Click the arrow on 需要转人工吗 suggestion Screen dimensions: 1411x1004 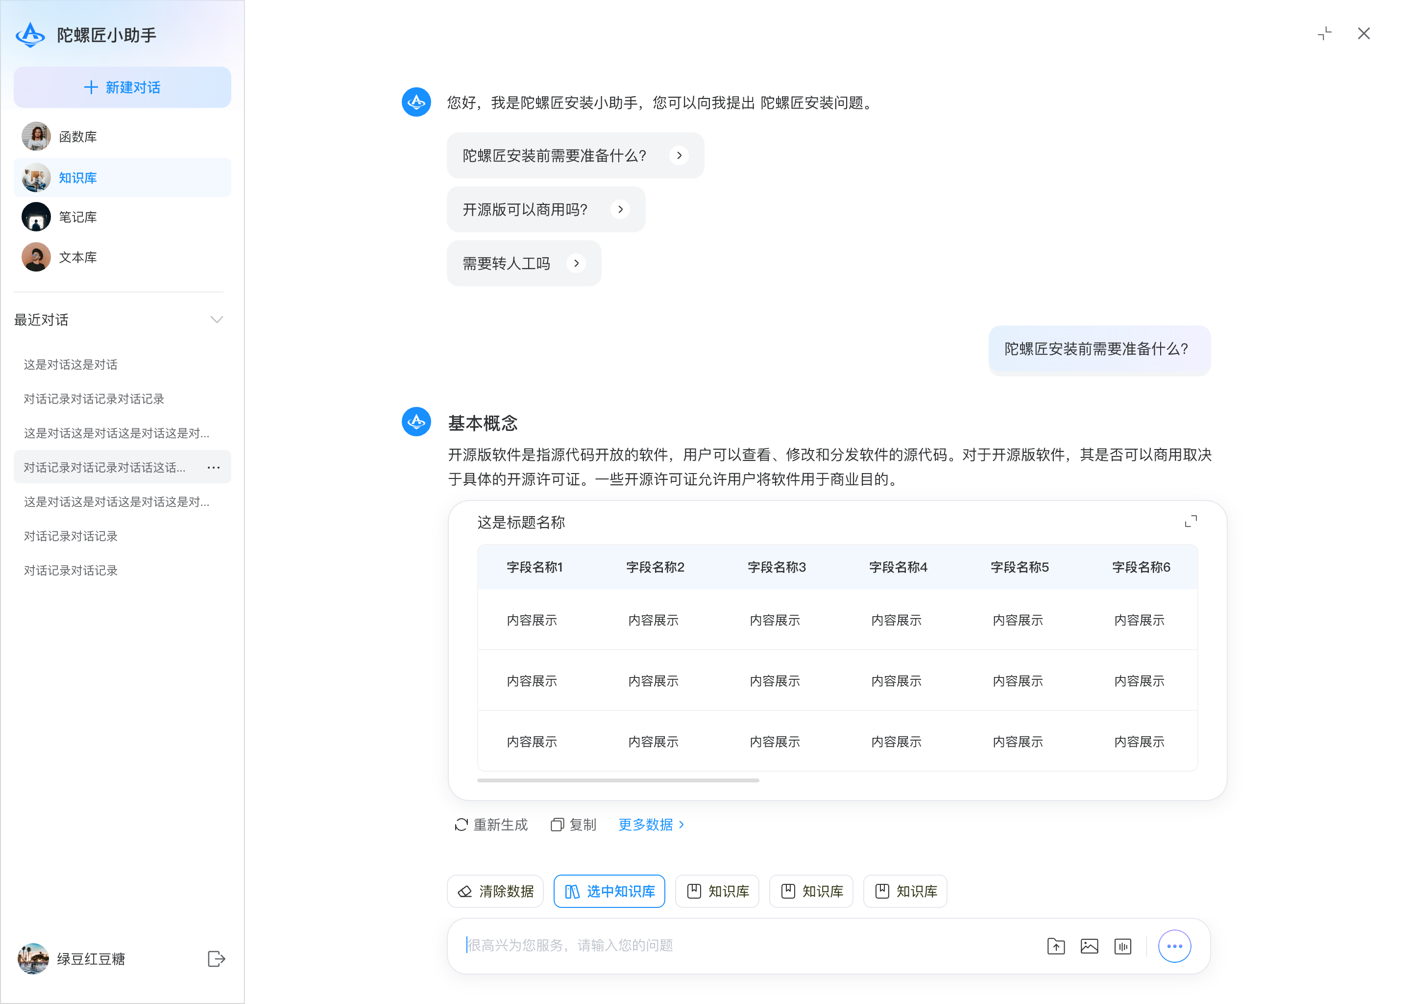coord(576,263)
